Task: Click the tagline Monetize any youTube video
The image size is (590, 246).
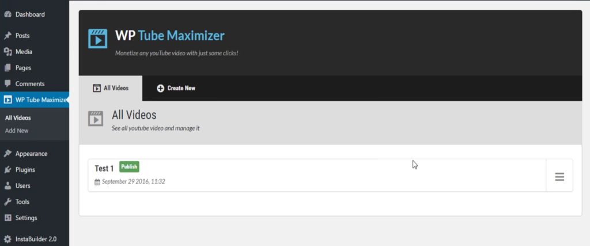Action: (x=176, y=53)
